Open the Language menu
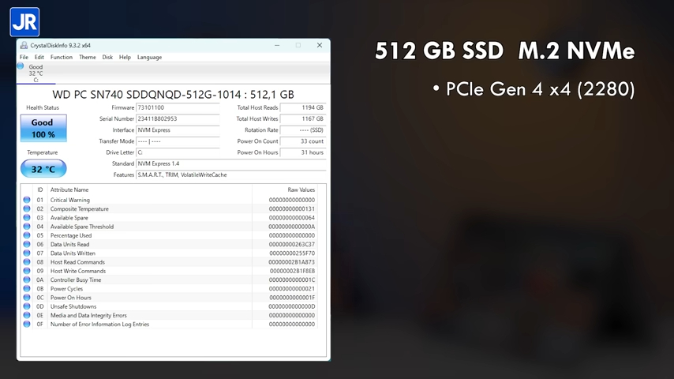Screen dimensions: 674x379 click(x=150, y=57)
